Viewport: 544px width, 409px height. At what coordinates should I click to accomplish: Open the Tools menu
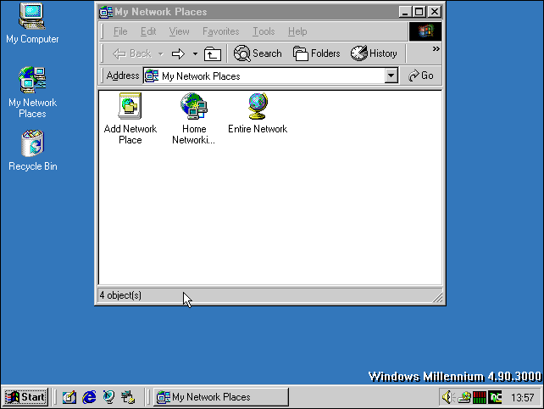coord(264,31)
